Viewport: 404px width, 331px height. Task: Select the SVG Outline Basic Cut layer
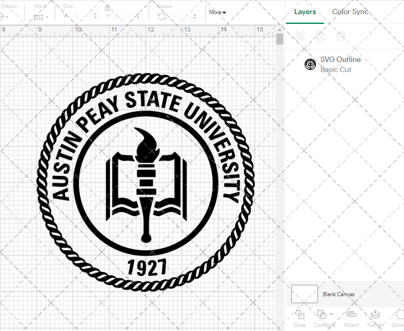[341, 64]
